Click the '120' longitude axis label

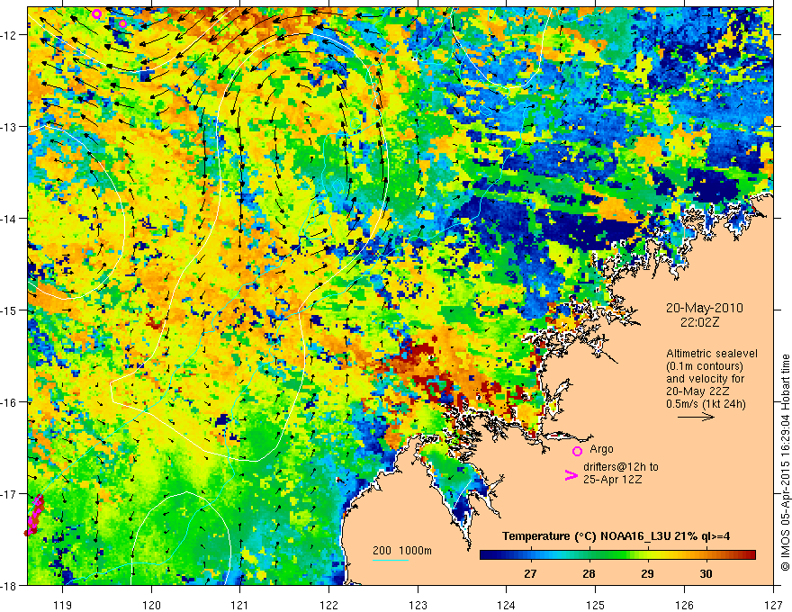[x=151, y=605]
